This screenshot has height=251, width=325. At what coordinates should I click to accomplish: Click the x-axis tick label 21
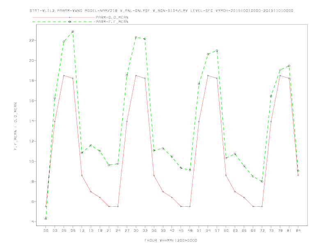coord(109,230)
